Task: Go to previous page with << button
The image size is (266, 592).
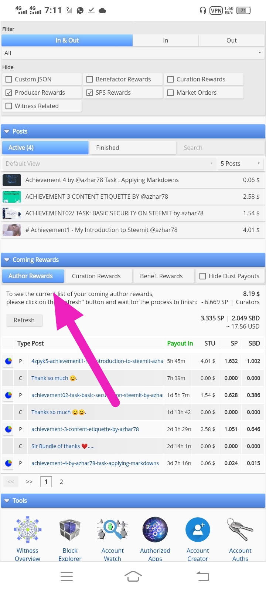Action: pyautogui.click(x=11, y=482)
